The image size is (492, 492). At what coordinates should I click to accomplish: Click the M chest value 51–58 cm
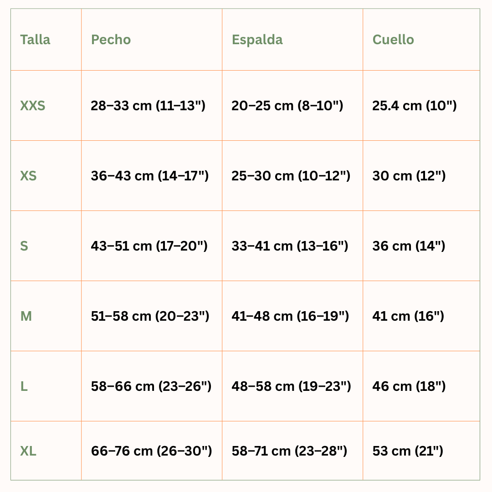pos(150,316)
